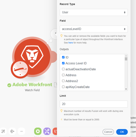Screen dimensions: 136x137
Task: Check the Address2 output checkbox
Action: [x=63, y=81]
